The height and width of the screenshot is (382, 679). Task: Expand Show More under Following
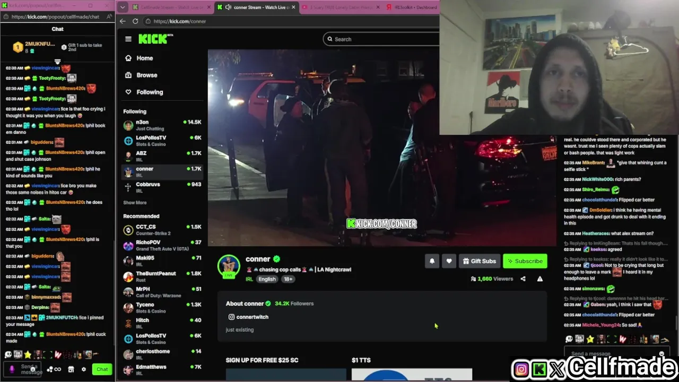coord(135,203)
